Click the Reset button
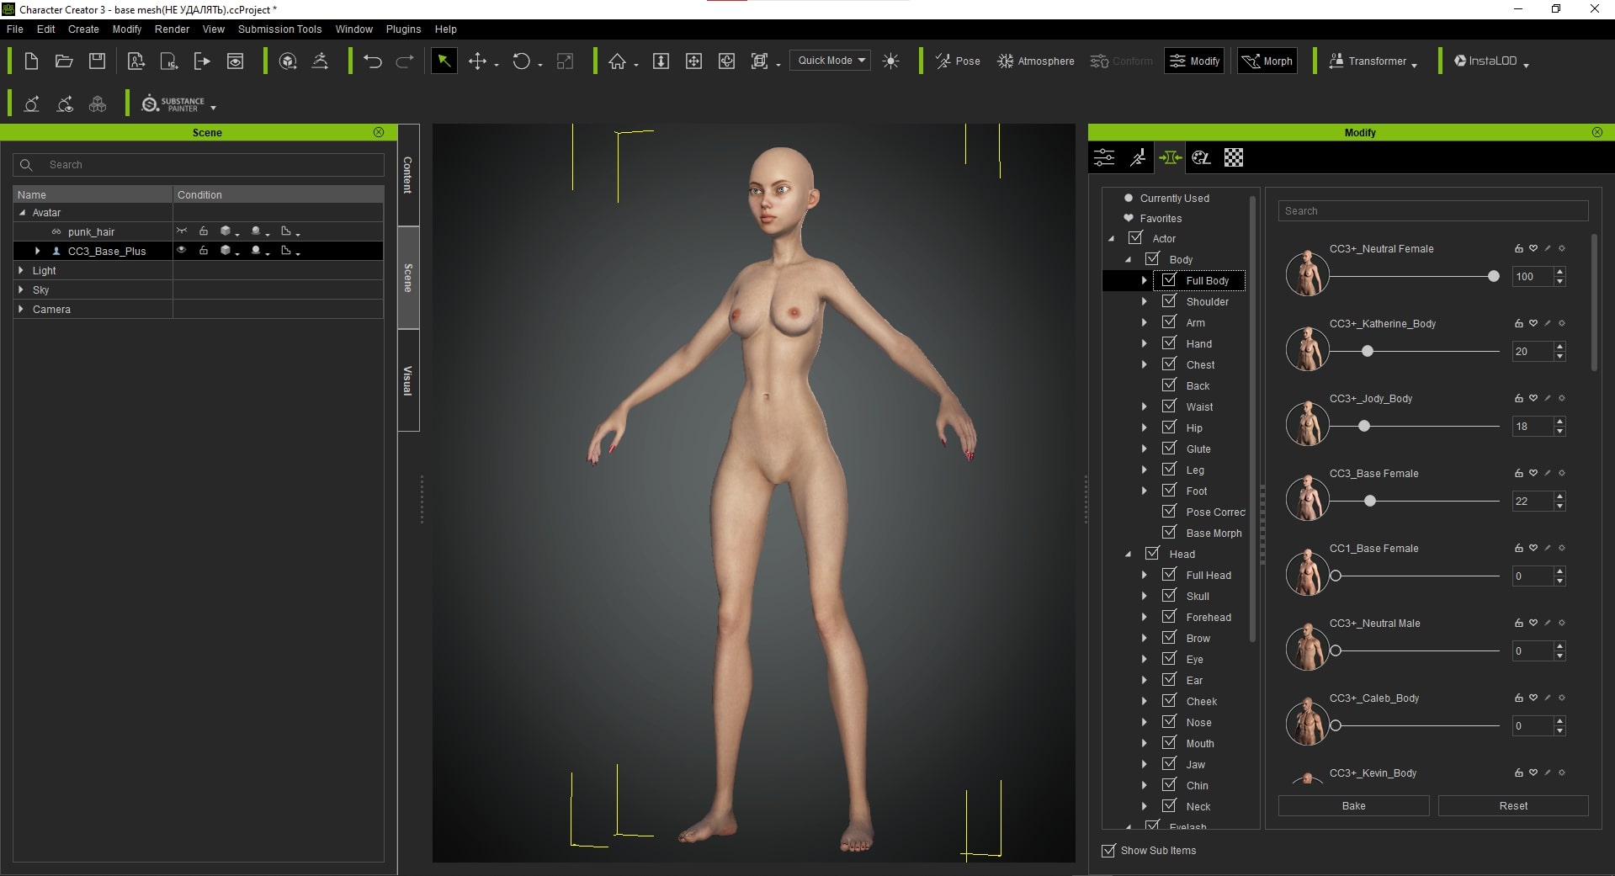 point(1513,805)
